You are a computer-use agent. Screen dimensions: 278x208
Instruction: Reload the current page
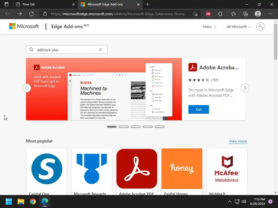(x=31, y=14)
